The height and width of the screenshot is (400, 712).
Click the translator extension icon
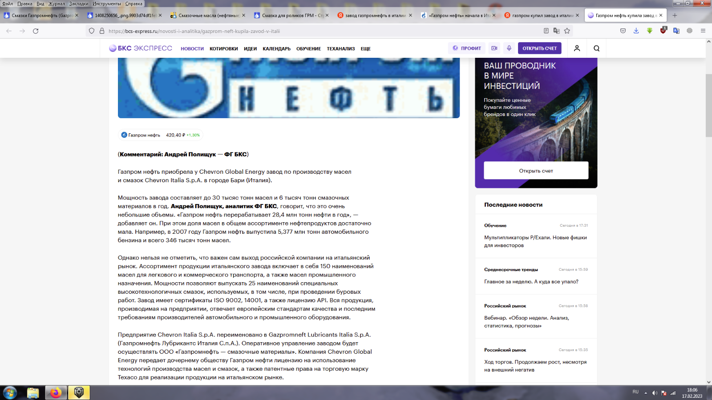tap(676, 31)
